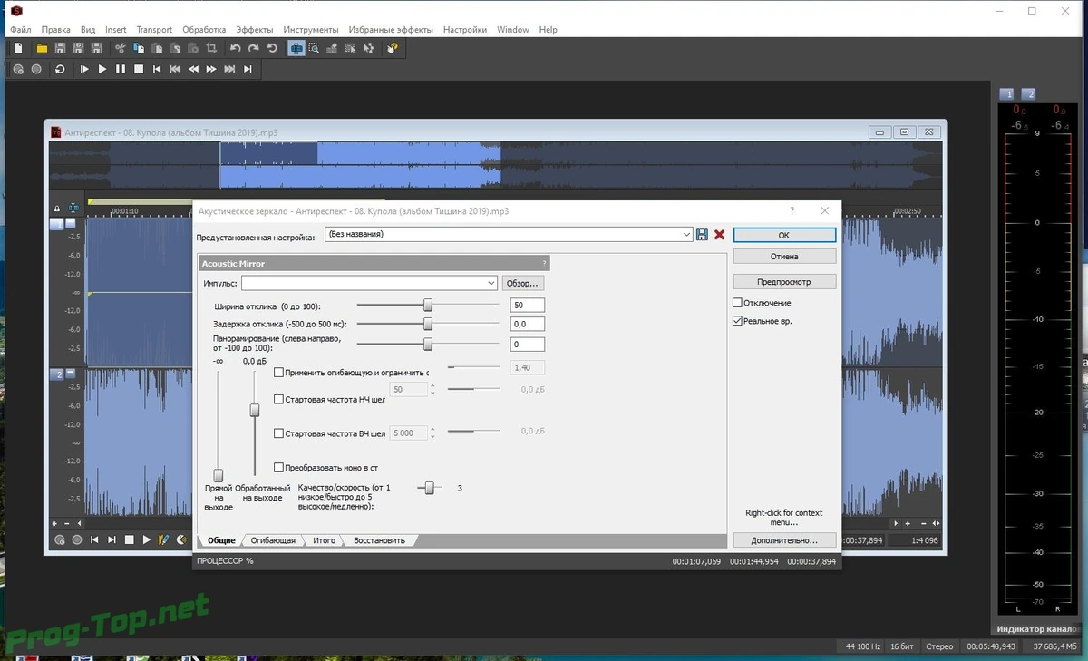Switch to the Огибающая tab
Screen dimensions: 1088x661
pyautogui.click(x=273, y=540)
